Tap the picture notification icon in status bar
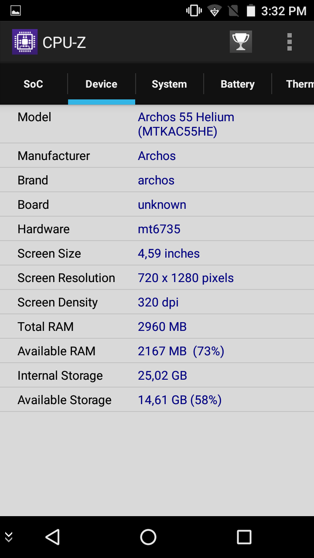314x558 pixels. point(16,11)
